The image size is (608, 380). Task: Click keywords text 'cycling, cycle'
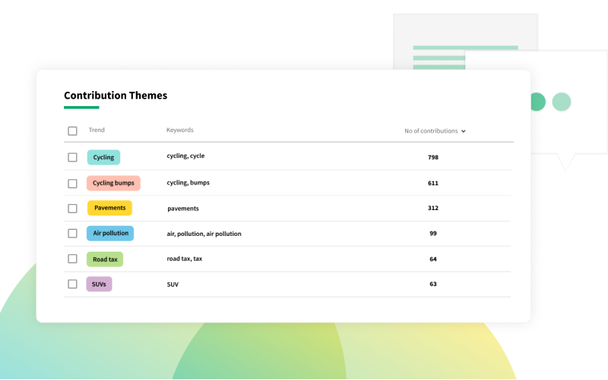pos(185,156)
